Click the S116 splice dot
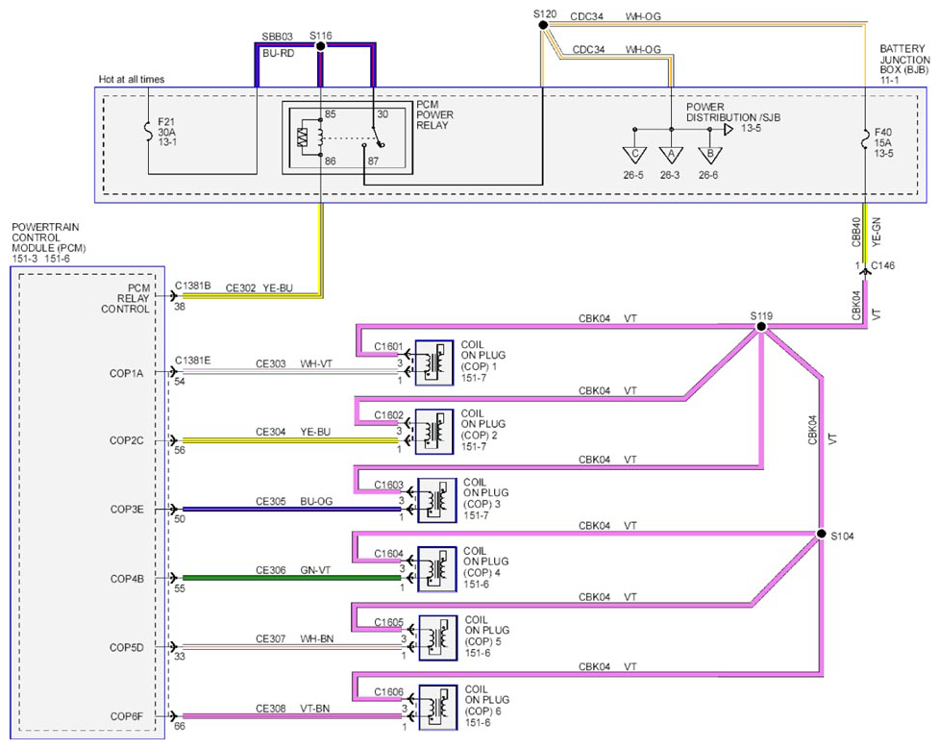The width and height of the screenshot is (939, 749). pyautogui.click(x=320, y=46)
